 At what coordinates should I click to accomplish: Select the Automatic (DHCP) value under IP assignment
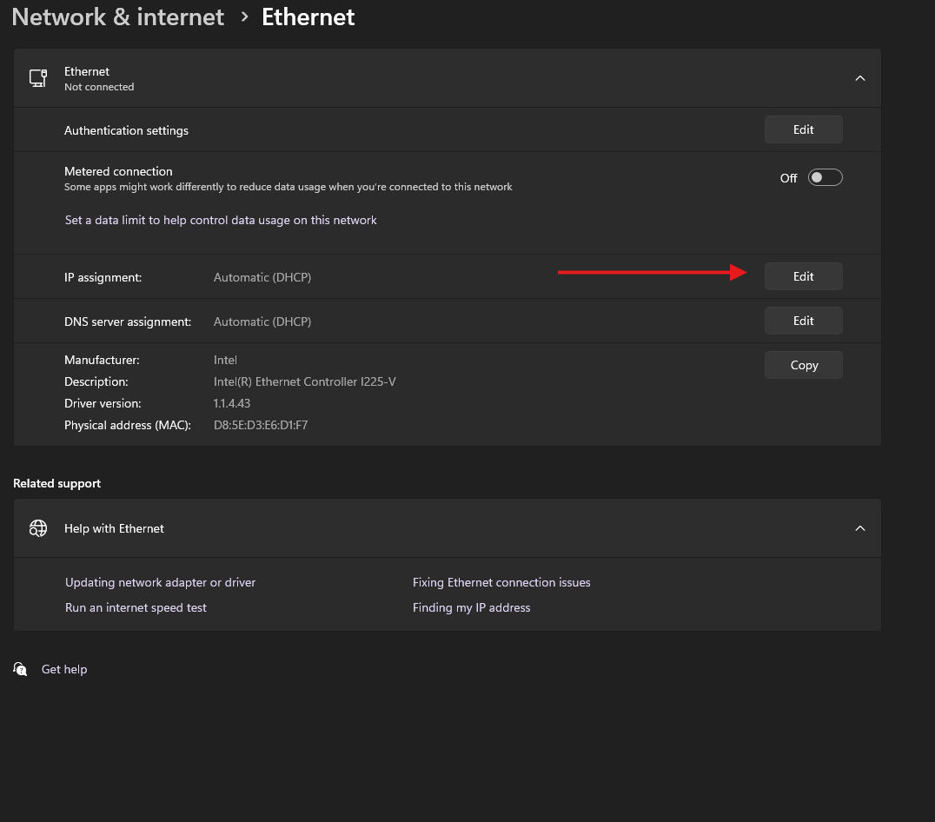point(262,276)
